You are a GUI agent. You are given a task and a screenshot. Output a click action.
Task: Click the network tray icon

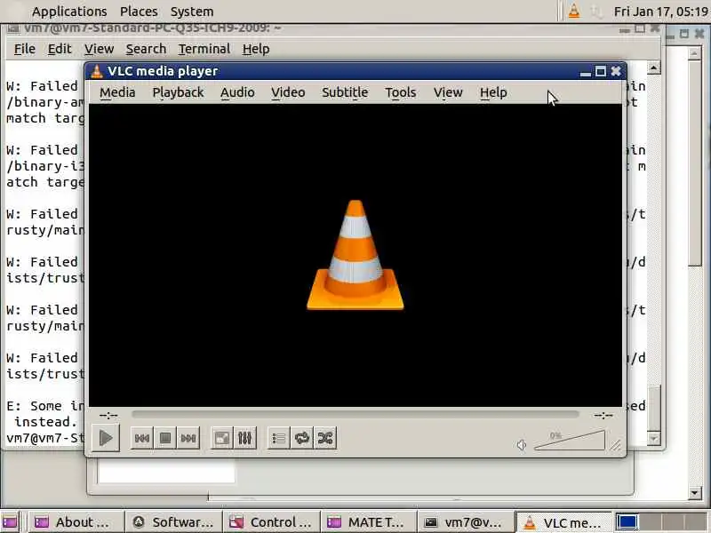pyautogui.click(x=597, y=12)
